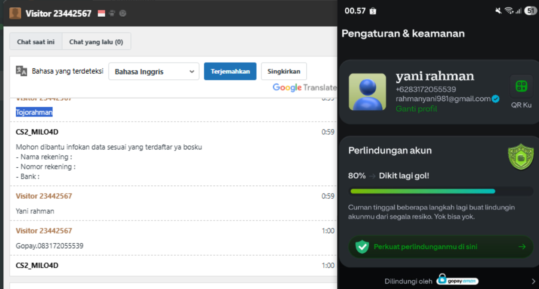Click the translate language icon
Image resolution: width=539 pixels, height=289 pixels.
(x=21, y=71)
